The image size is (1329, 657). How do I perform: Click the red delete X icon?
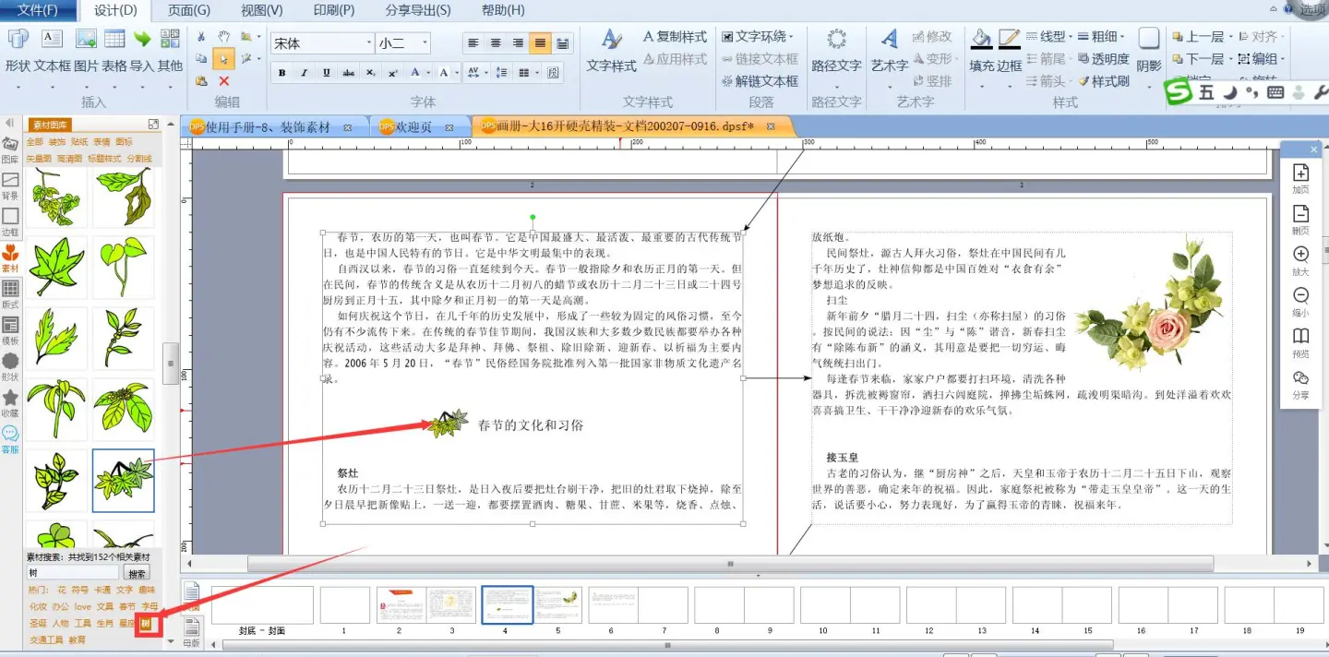(223, 81)
